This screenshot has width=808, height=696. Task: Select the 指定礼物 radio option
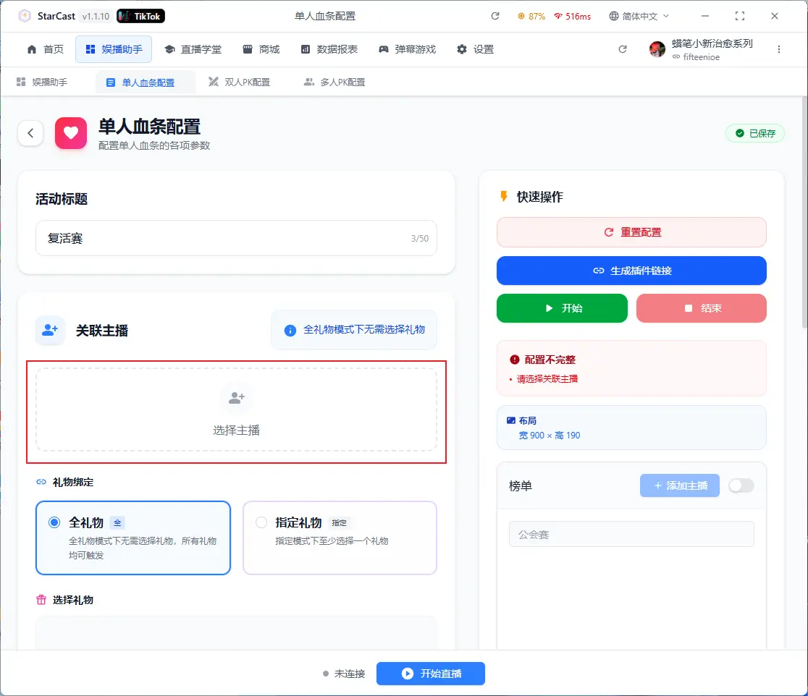[261, 522]
